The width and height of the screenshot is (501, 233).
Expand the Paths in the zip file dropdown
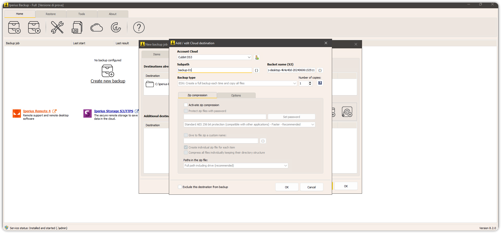click(x=236, y=166)
